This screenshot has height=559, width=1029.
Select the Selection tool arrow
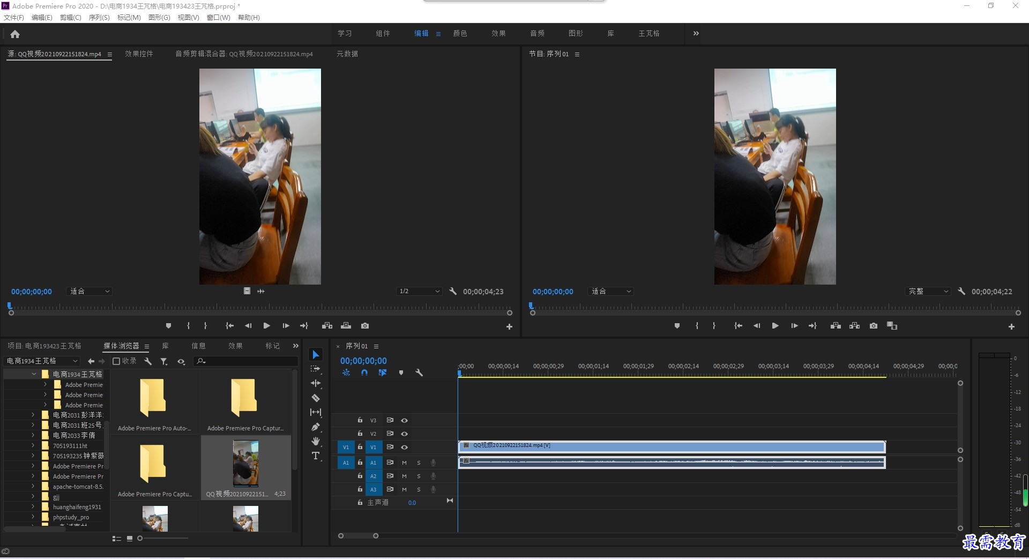point(316,355)
